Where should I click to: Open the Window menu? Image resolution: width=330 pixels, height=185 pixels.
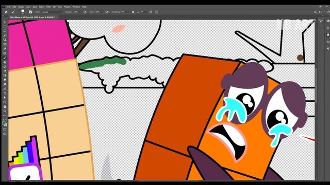click(76, 7)
